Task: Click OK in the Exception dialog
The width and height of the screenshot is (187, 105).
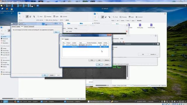Action: coord(143,55)
